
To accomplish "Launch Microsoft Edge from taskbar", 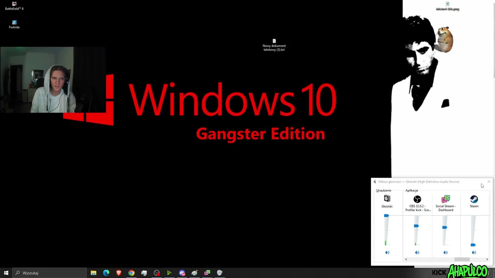I will click(106, 273).
